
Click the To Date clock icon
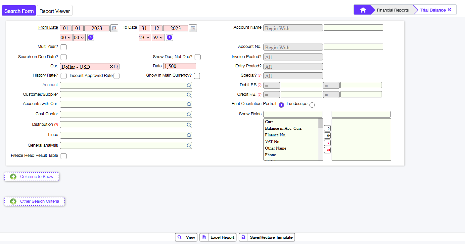click(x=169, y=38)
